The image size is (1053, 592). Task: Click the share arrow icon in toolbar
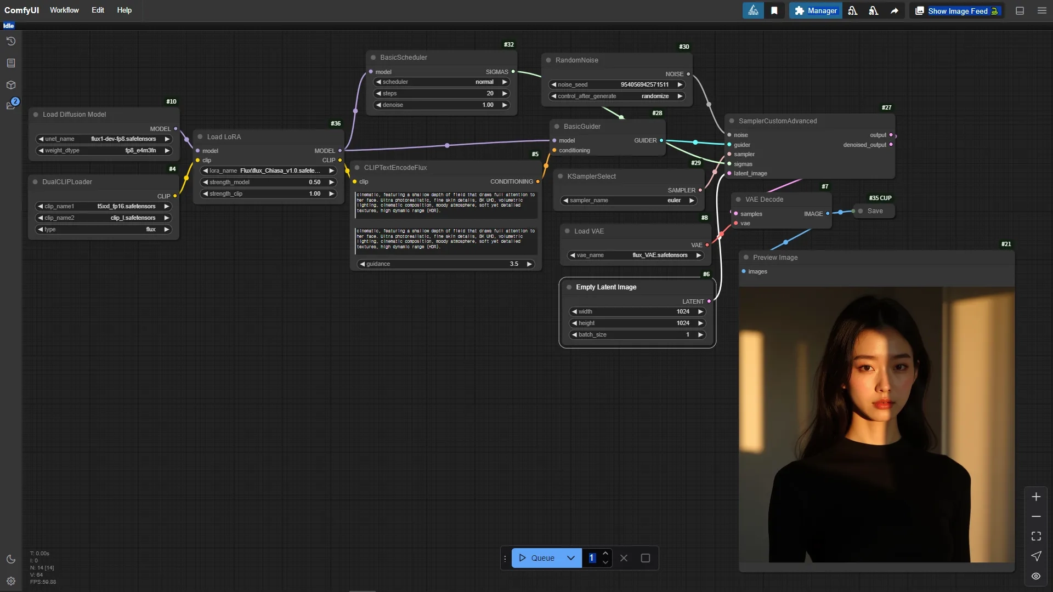[895, 10]
